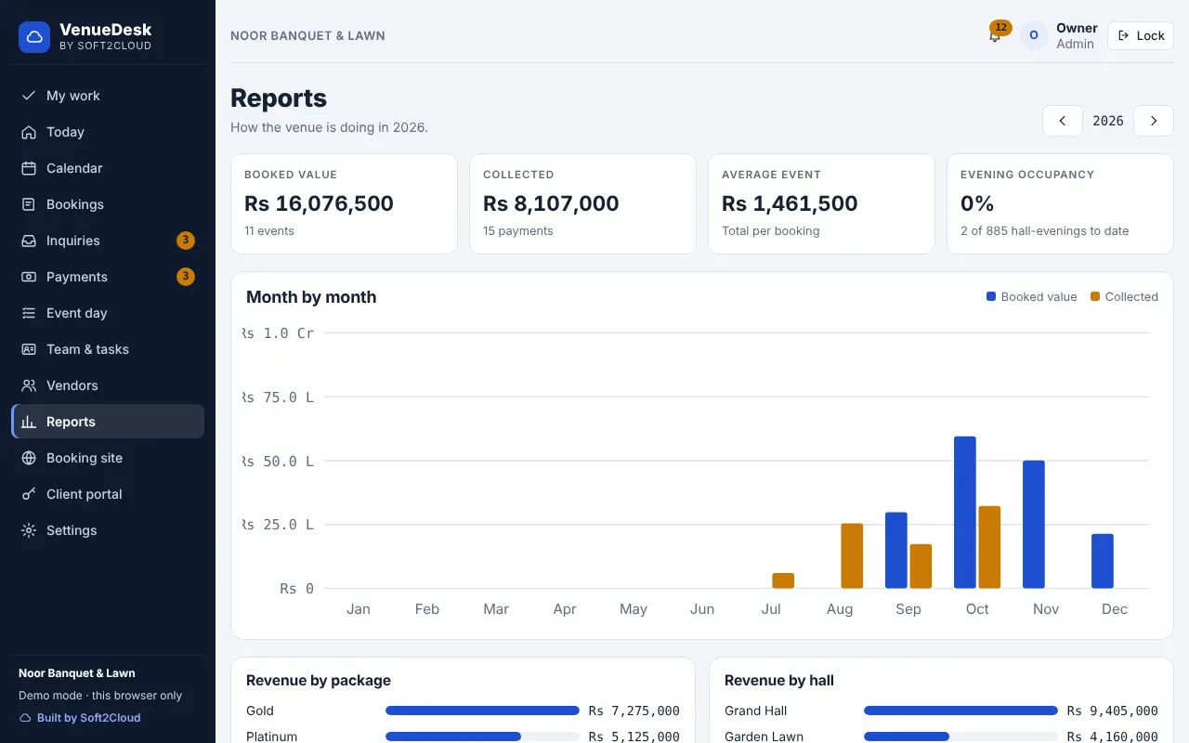This screenshot has width=1189, height=743.
Task: Open notifications bell with 12 badge
Action: click(x=996, y=34)
